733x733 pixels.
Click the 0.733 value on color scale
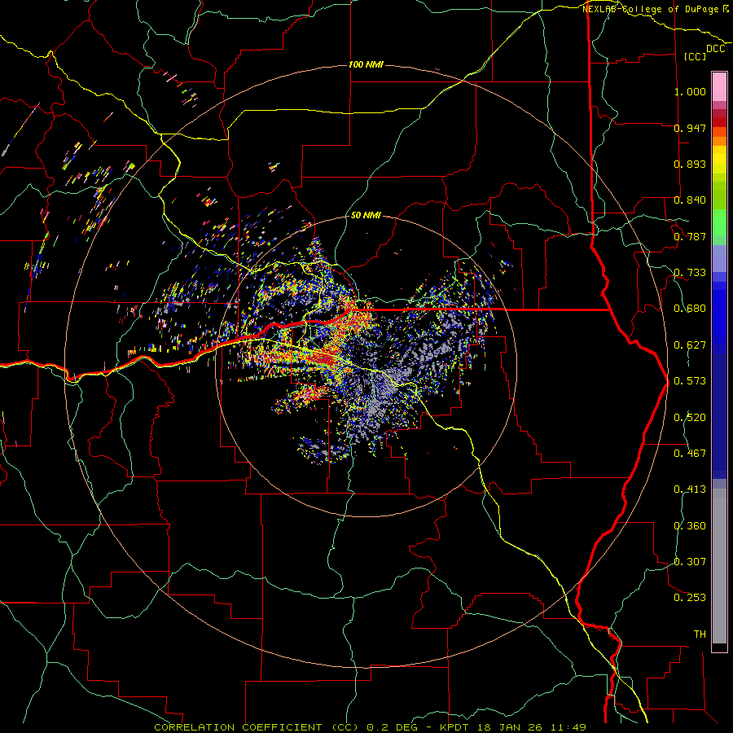[690, 273]
